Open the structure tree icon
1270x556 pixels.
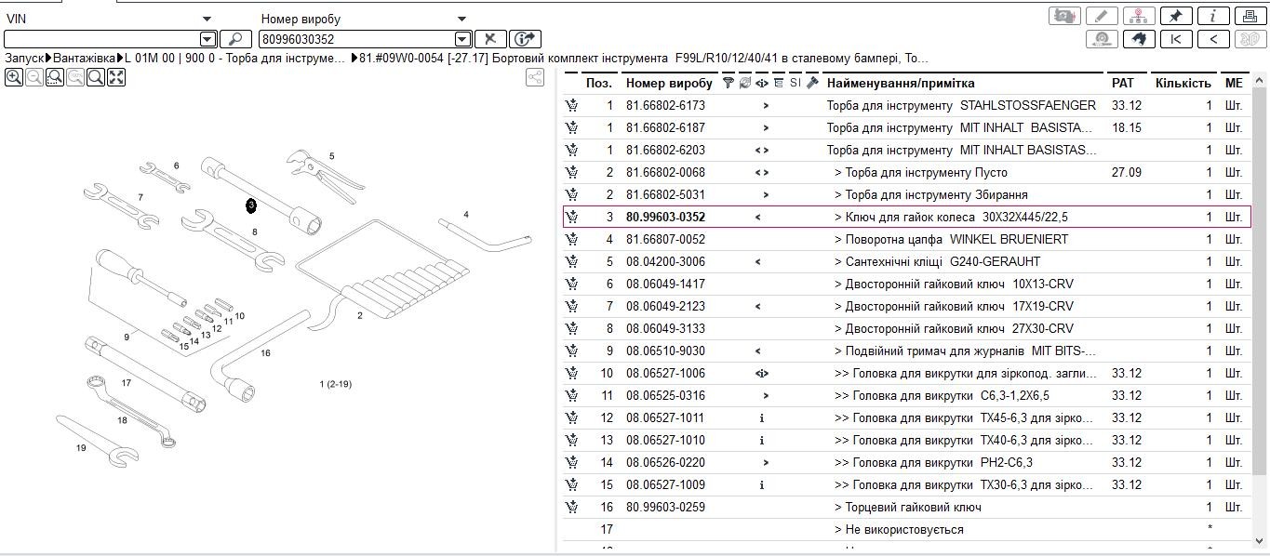click(x=1139, y=16)
